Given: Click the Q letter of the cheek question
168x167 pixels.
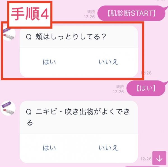Looking at the screenshot, I should [29, 37].
